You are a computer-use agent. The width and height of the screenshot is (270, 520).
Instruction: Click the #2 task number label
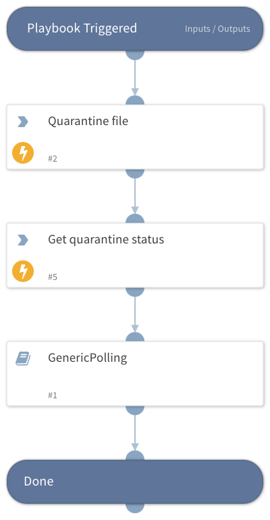point(53,158)
